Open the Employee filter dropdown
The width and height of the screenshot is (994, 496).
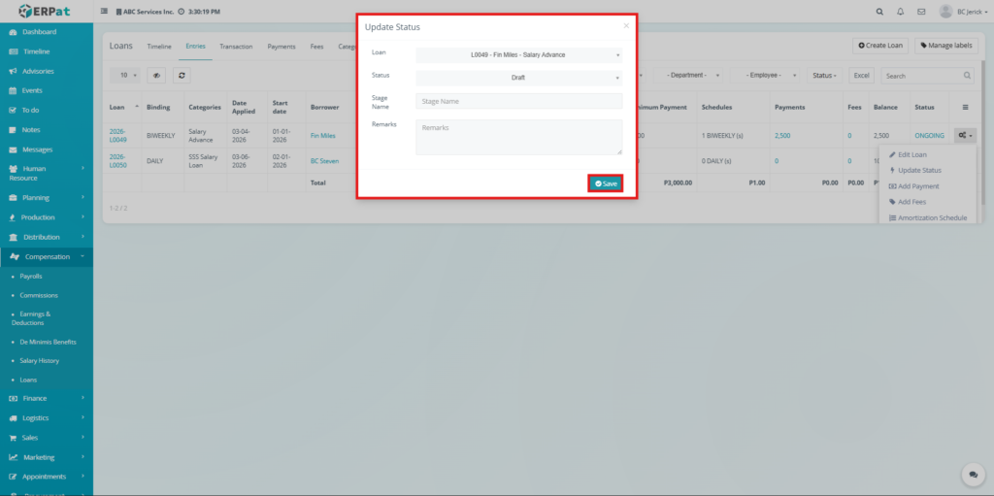pyautogui.click(x=765, y=76)
